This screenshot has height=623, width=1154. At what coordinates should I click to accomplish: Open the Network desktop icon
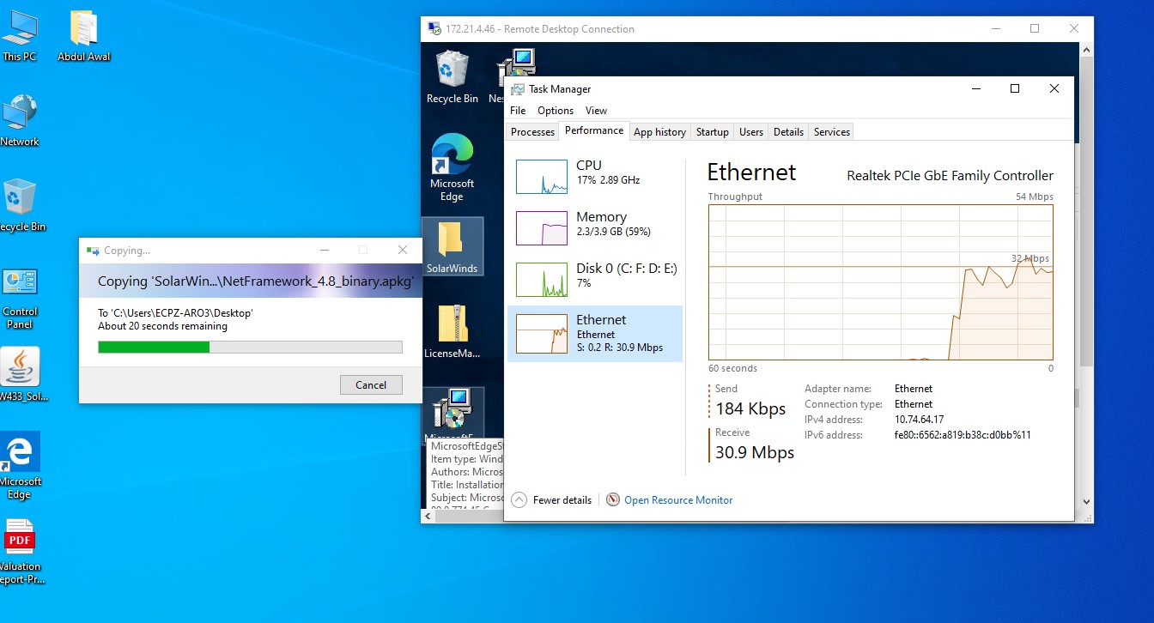[19, 120]
